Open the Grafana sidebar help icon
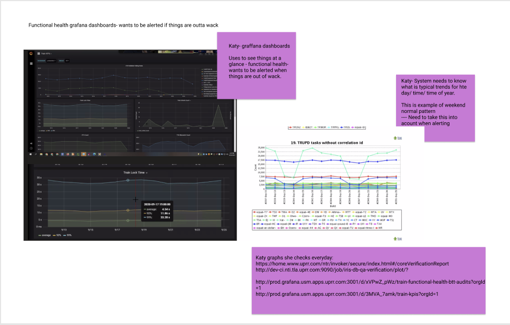Viewport: 510px width, 325px height. [x=31, y=148]
